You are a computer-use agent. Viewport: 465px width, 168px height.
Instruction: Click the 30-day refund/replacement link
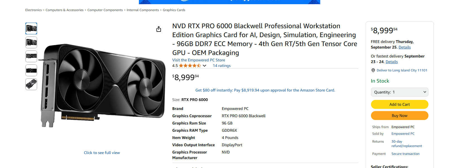[406, 144]
